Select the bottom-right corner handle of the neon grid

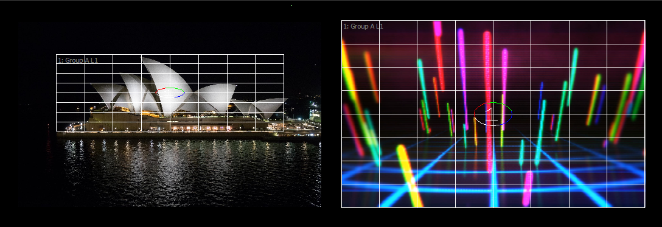point(645,208)
